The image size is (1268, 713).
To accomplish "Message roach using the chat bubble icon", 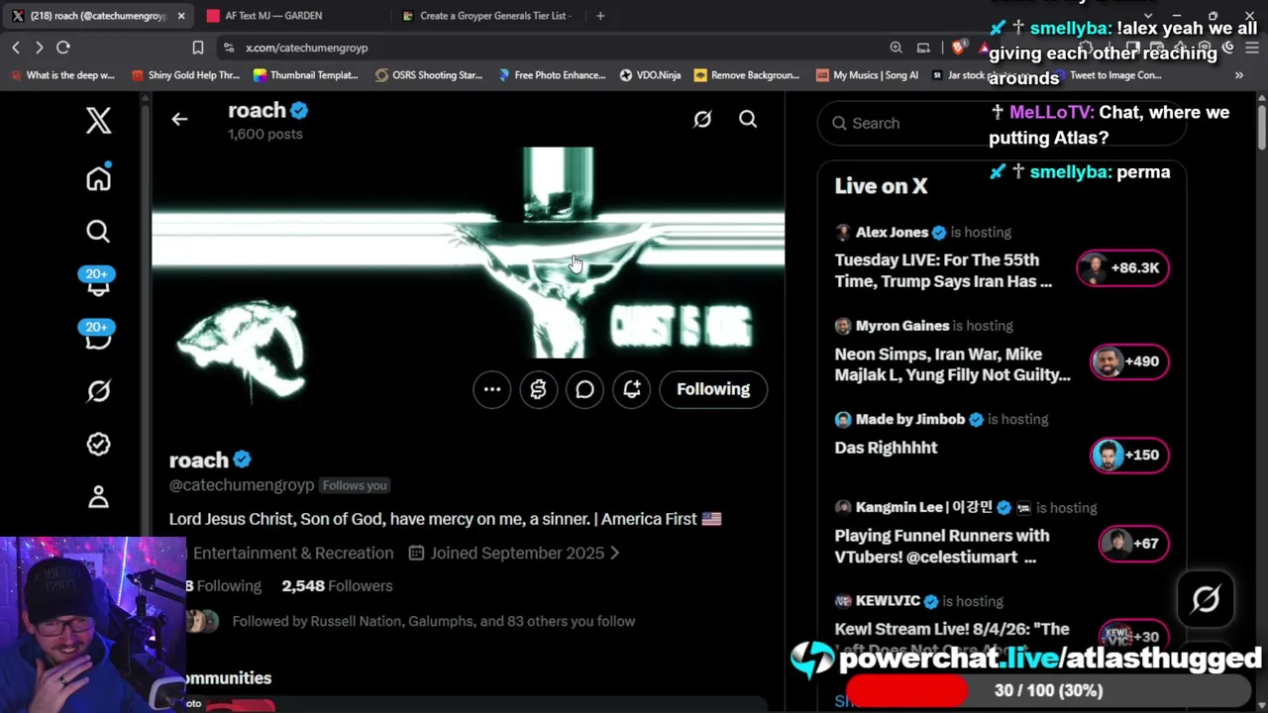I will point(585,389).
